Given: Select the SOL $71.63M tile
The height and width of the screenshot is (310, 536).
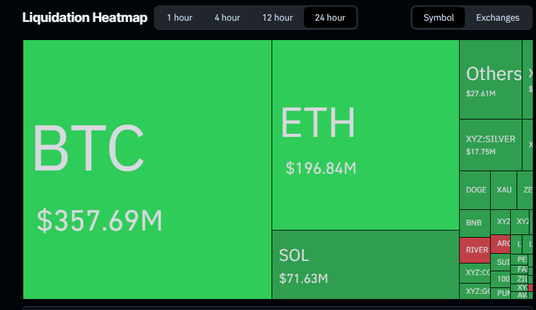Looking at the screenshot, I should click(365, 265).
